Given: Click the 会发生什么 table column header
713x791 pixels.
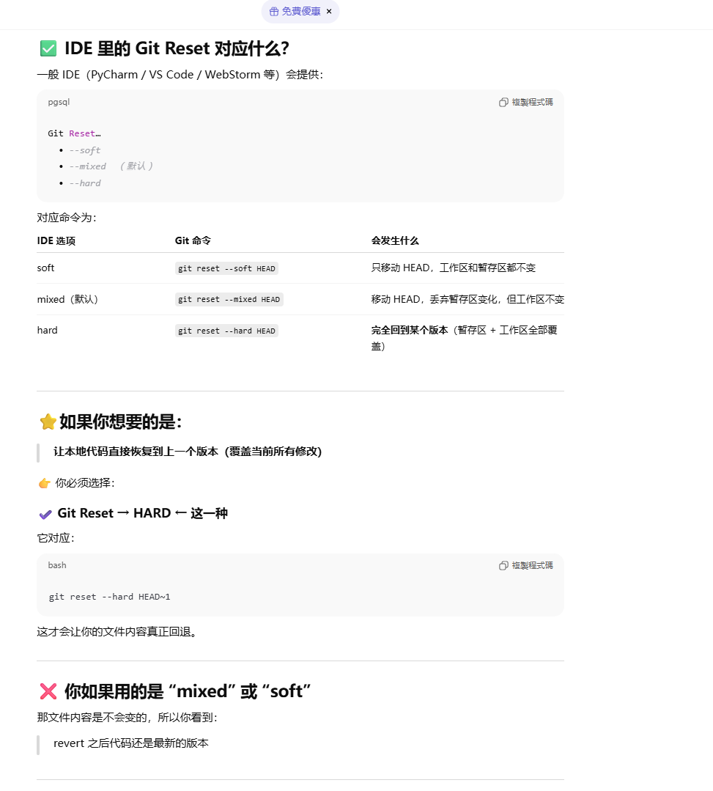Looking at the screenshot, I should (x=395, y=240).
